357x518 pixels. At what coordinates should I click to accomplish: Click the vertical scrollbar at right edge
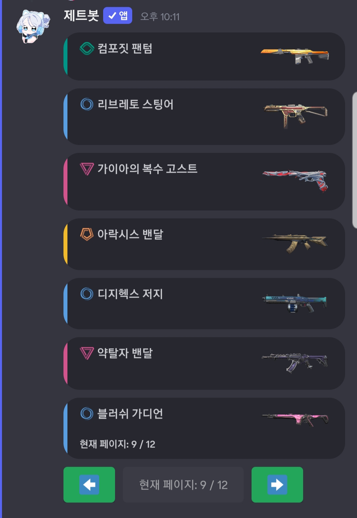(355, 160)
